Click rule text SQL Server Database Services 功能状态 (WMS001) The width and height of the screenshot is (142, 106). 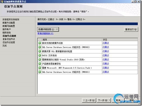click(66, 72)
